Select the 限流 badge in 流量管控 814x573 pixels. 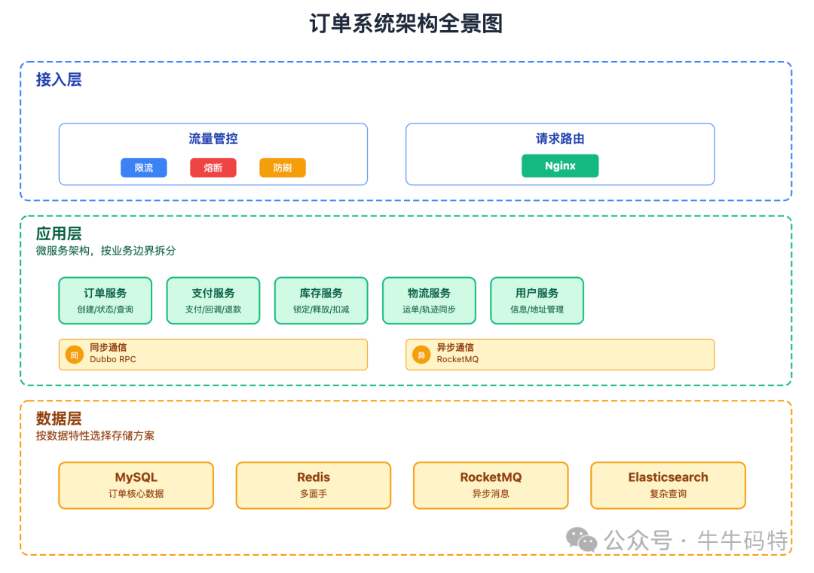[x=143, y=167]
